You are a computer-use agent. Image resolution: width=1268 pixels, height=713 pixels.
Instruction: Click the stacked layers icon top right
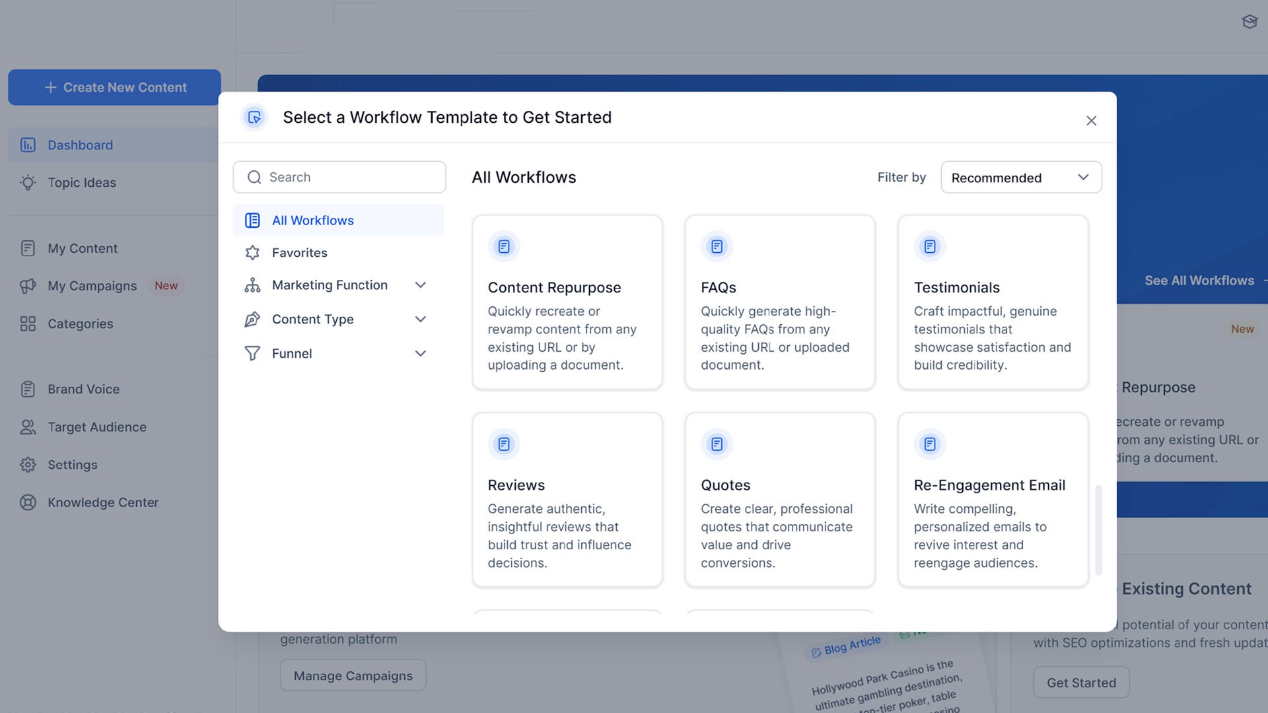[1250, 21]
